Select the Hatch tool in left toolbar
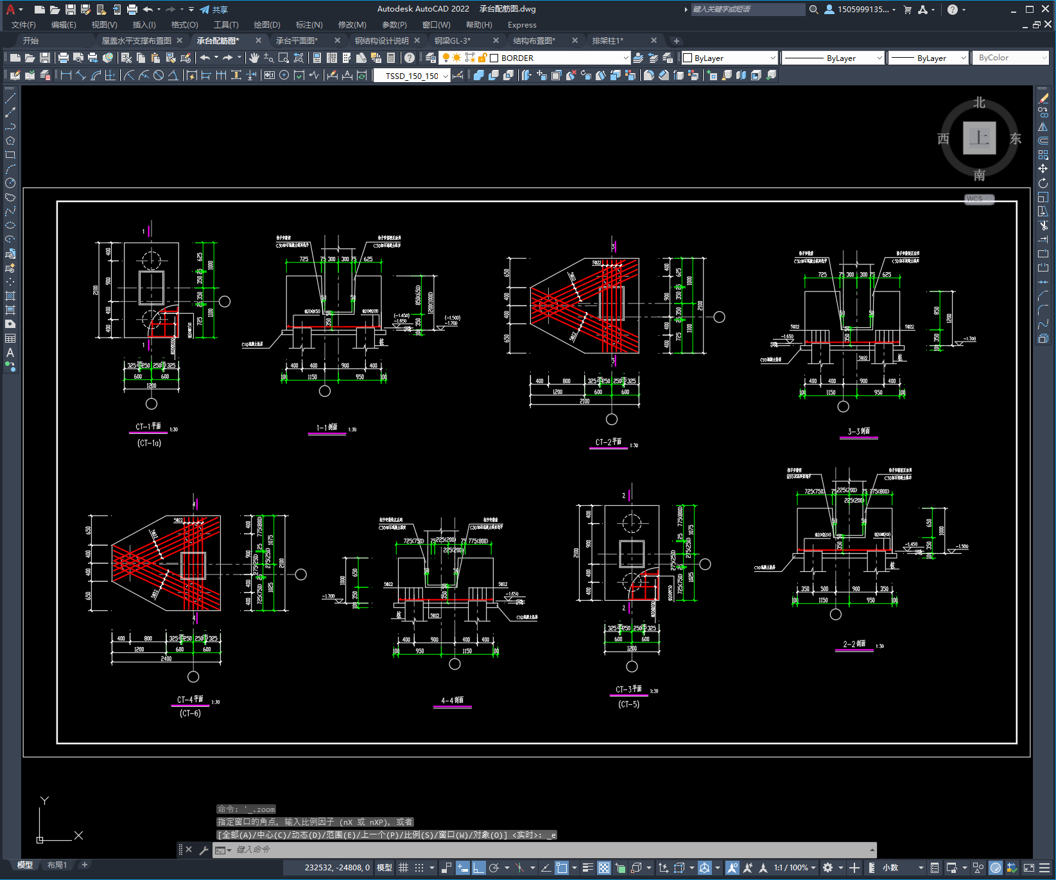 [10, 296]
